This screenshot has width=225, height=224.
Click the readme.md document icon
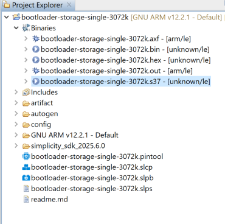pos(26,199)
